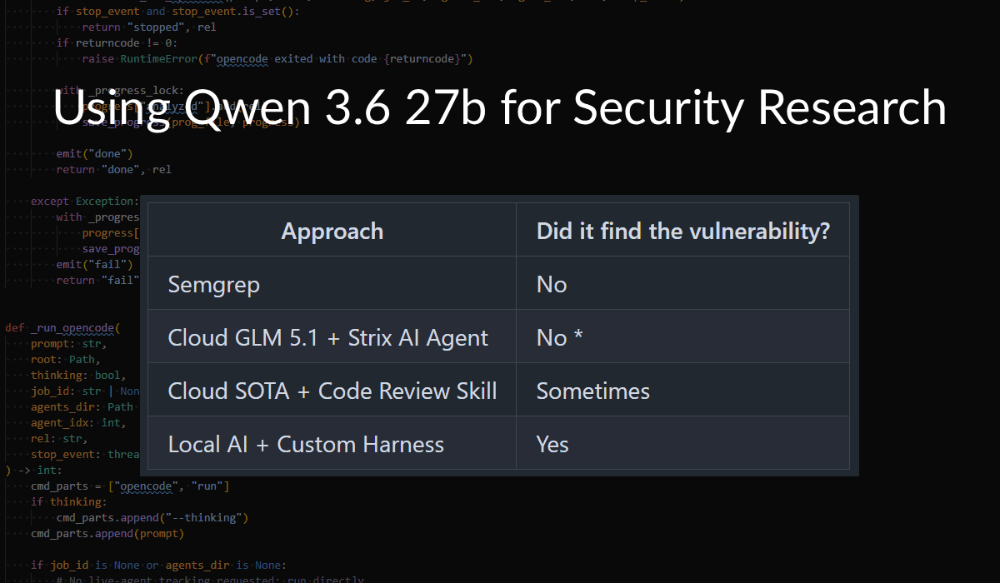Click the 'rel: str,' parameter line
Viewport: 1000px width, 583px height.
pos(59,438)
